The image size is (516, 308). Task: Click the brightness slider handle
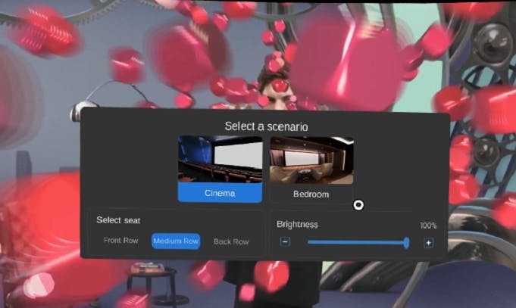click(x=407, y=242)
